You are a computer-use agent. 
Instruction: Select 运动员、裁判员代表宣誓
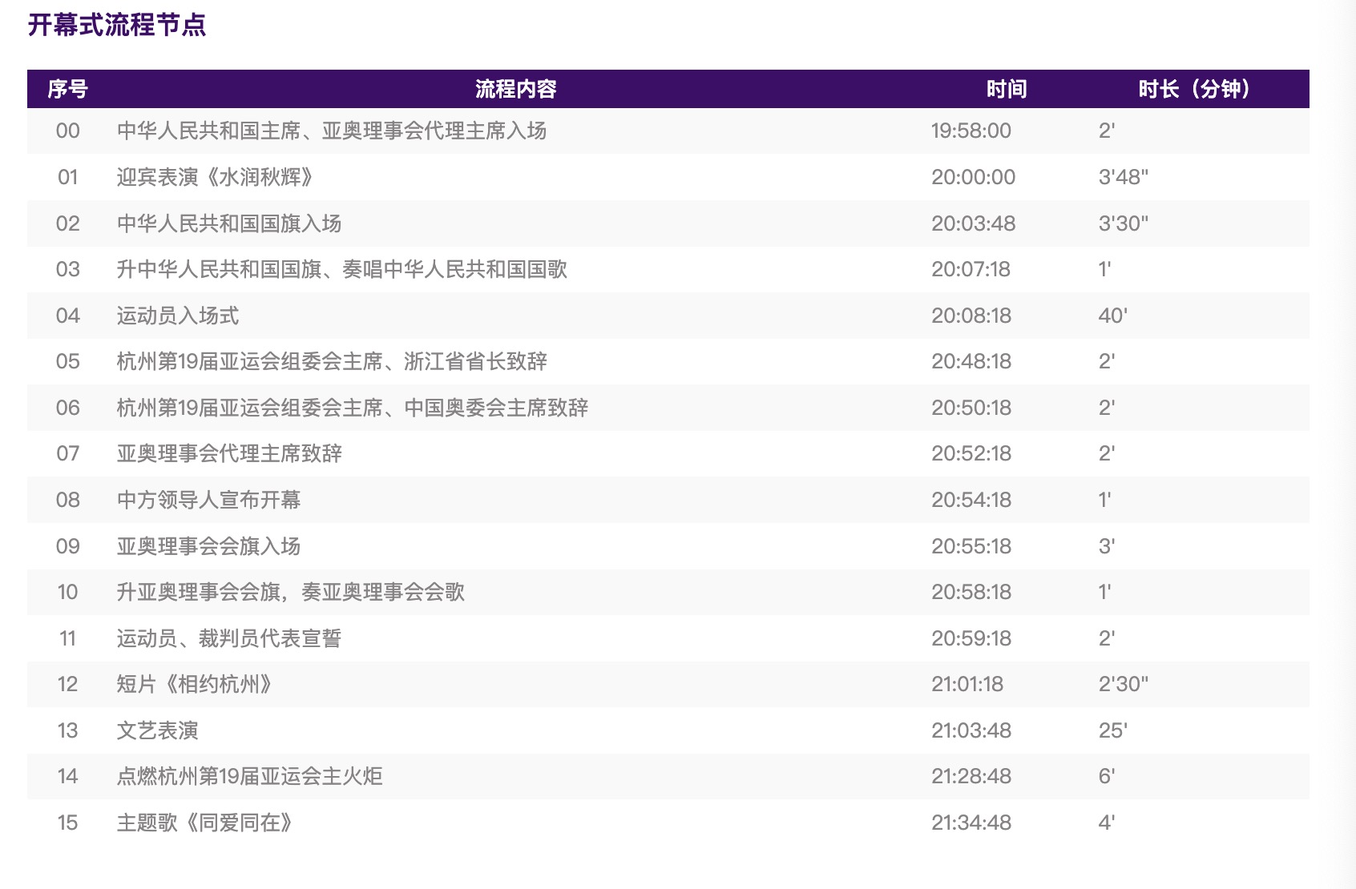click(x=229, y=638)
